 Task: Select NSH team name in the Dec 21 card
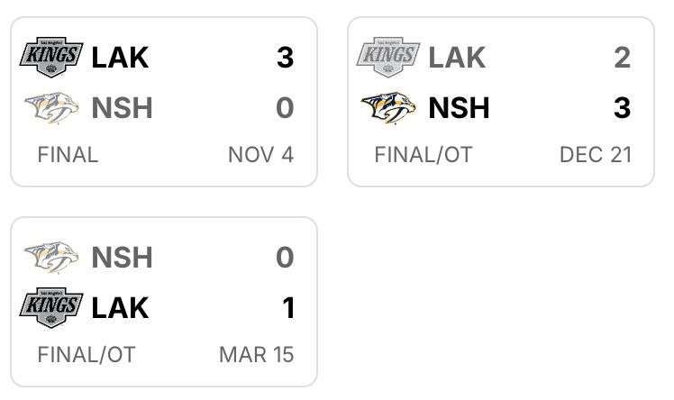point(460,108)
